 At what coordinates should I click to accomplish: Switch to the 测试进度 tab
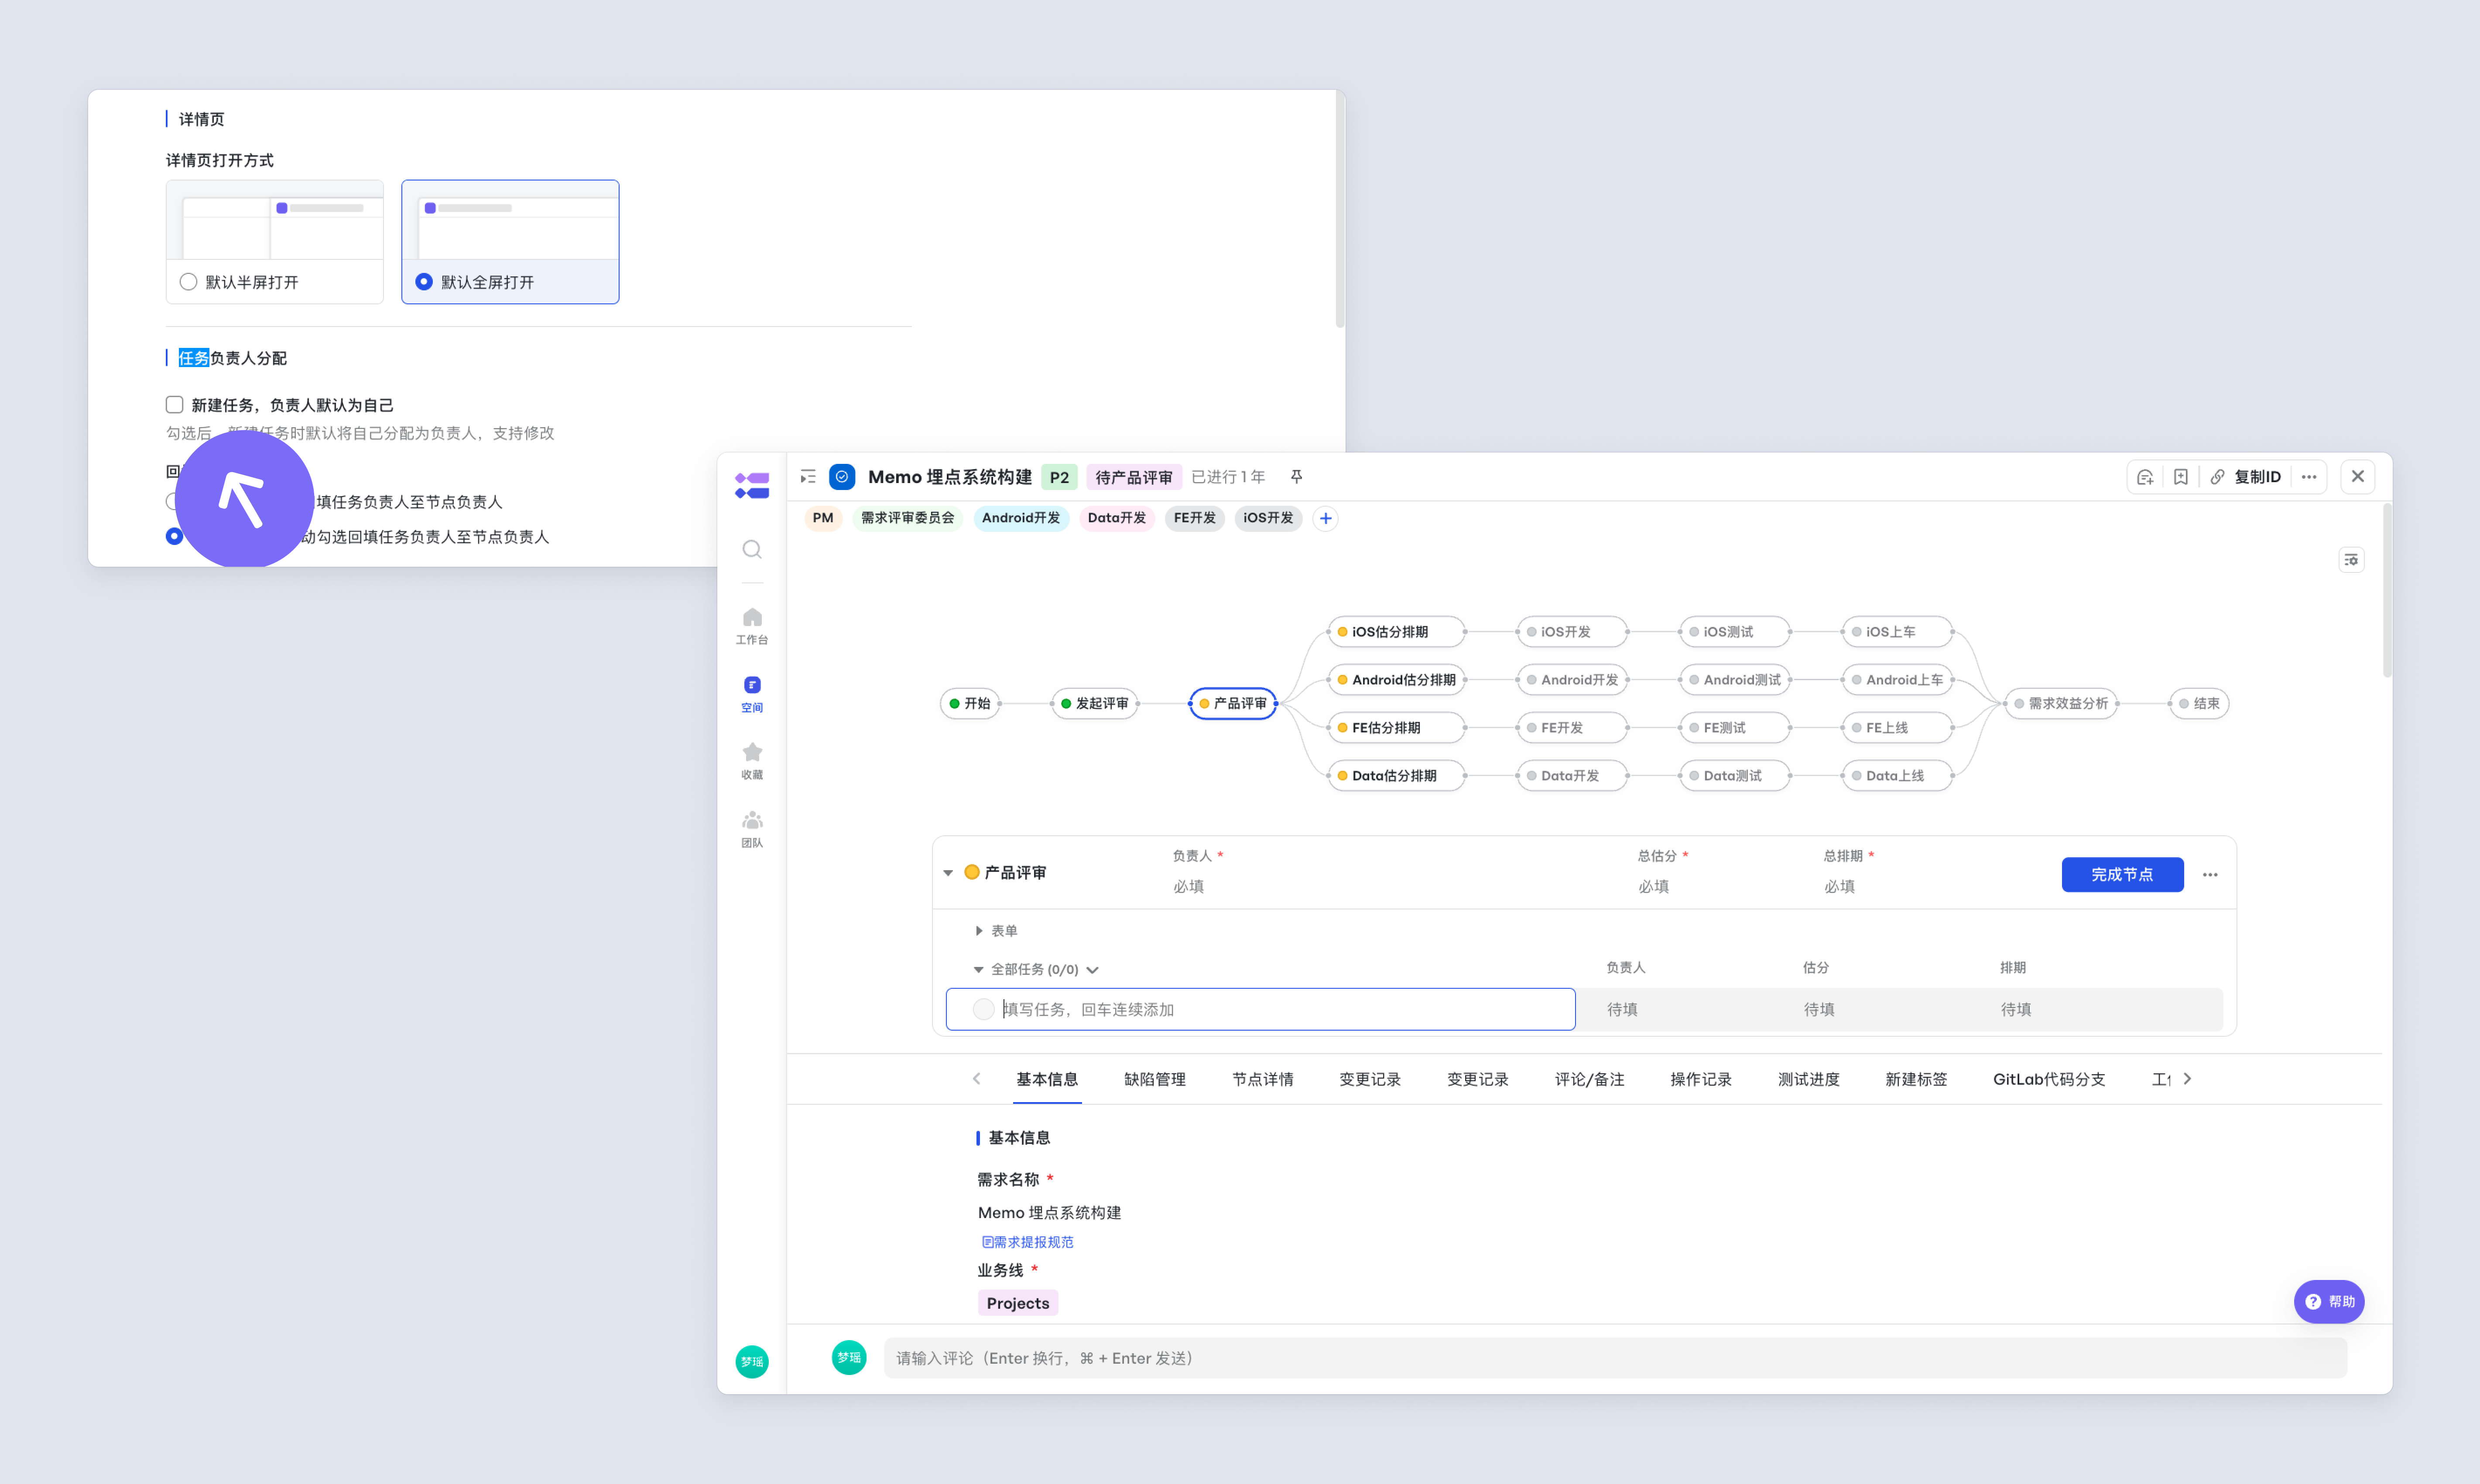tap(1809, 1079)
